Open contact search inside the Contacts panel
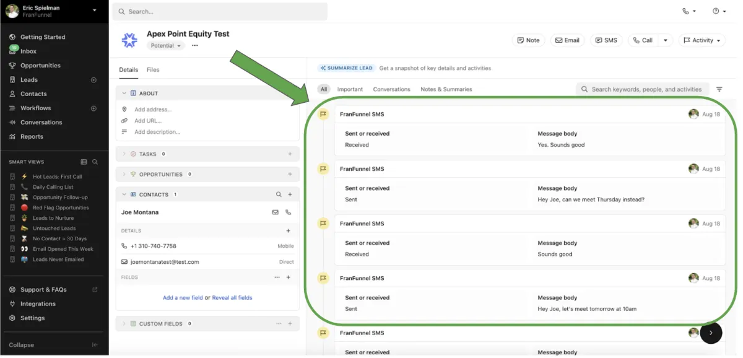Image resolution: width=743 pixels, height=358 pixels. pyautogui.click(x=279, y=194)
